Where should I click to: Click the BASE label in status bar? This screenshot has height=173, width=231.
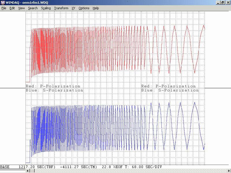(5, 167)
